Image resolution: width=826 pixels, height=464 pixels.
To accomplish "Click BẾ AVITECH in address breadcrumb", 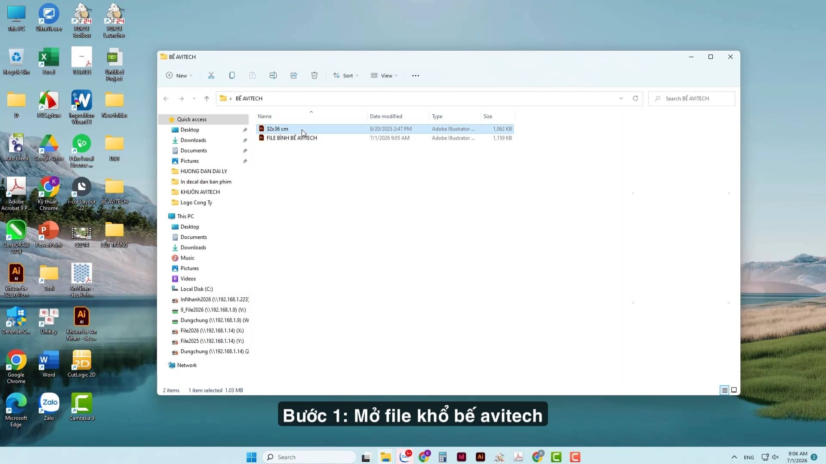I will [249, 98].
